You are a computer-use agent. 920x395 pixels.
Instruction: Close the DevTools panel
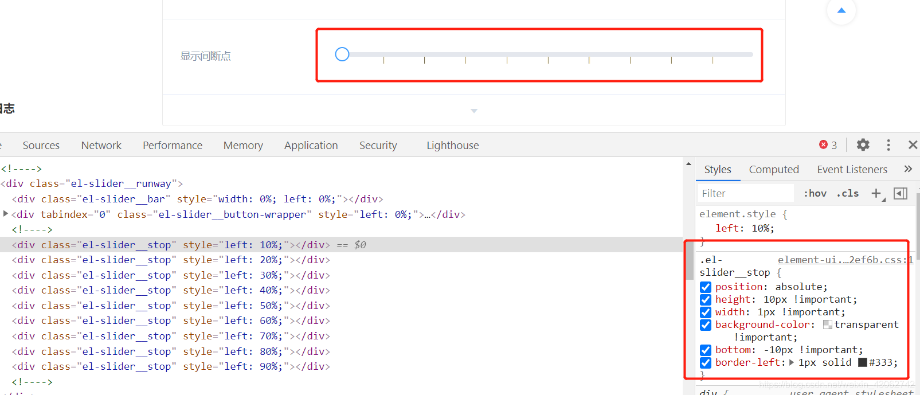913,145
